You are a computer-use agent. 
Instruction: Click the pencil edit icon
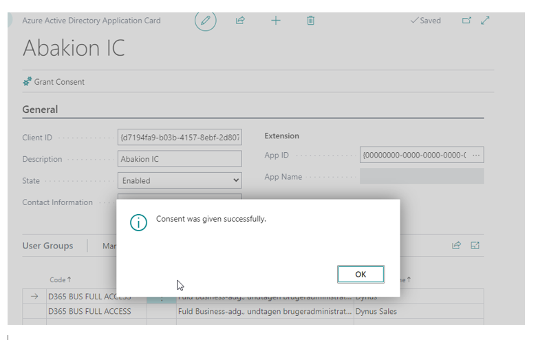206,20
